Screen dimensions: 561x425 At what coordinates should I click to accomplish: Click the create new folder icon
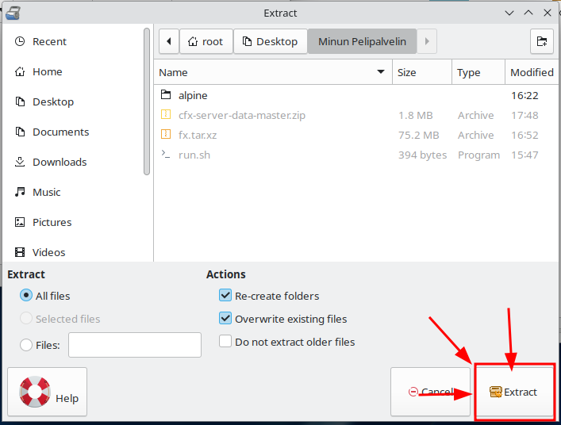click(x=541, y=42)
